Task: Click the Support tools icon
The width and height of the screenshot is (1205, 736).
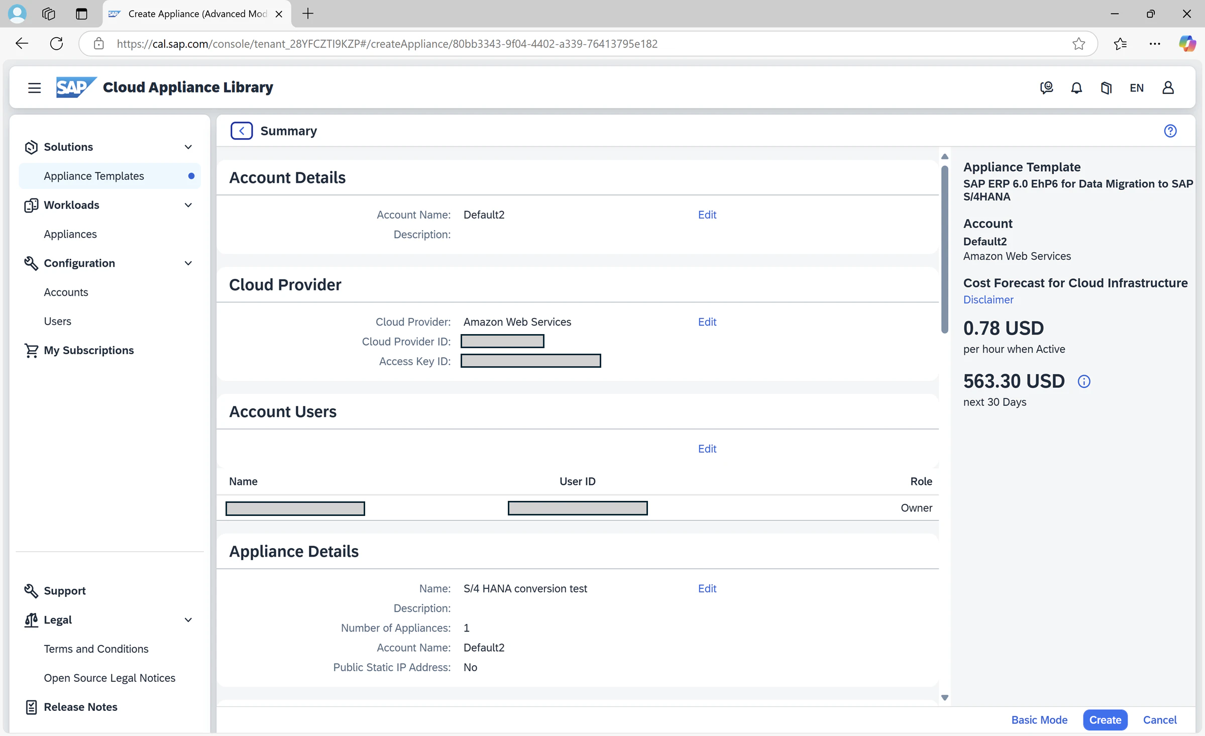Action: pyautogui.click(x=31, y=591)
